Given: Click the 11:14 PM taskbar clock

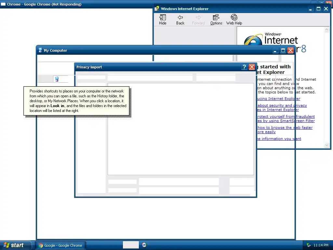Looking at the screenshot, I should click(321, 245).
